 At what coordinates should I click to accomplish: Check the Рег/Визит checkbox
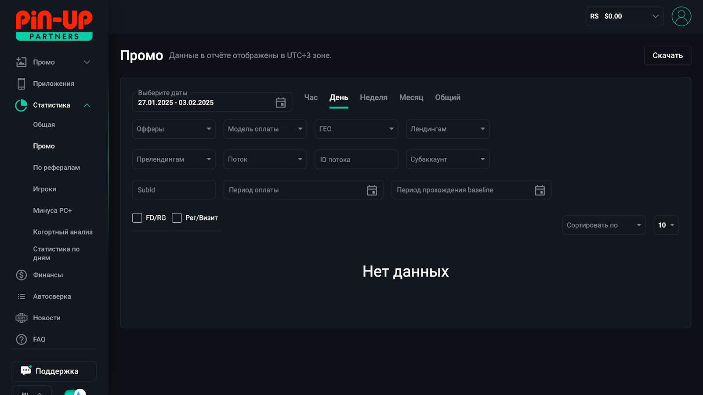click(x=177, y=218)
